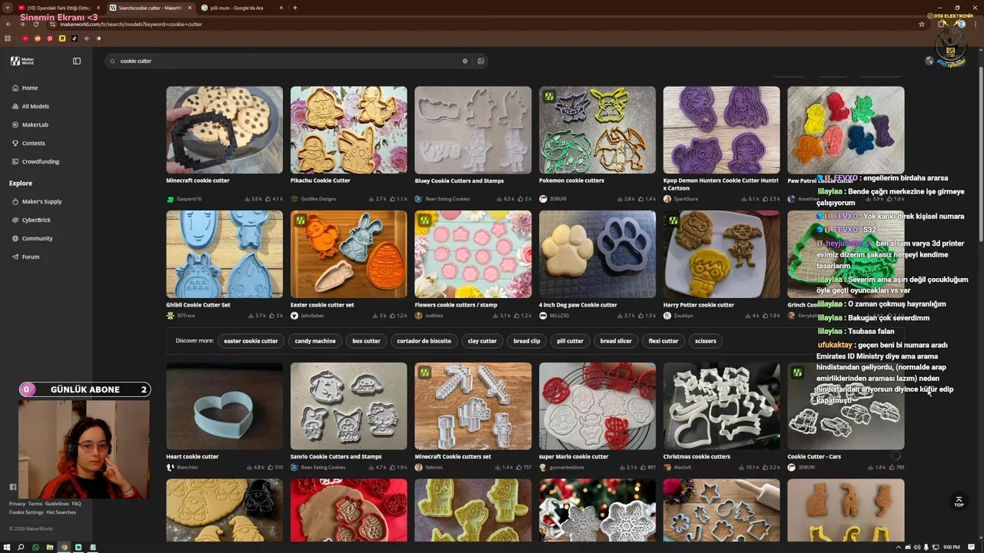Select the 'clay cutter' suggestion chip
This screenshot has height=553, width=984.
pyautogui.click(x=483, y=341)
